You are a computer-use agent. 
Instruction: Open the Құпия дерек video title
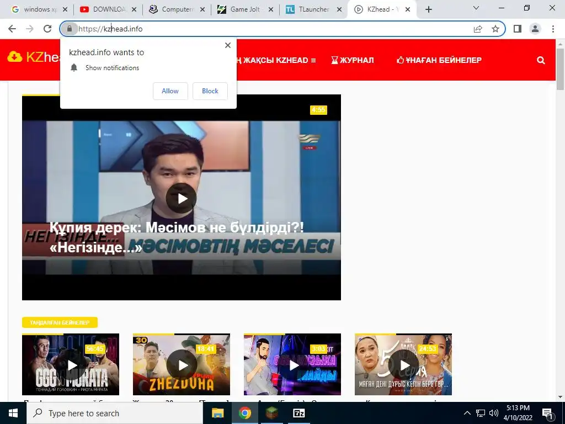(177, 237)
